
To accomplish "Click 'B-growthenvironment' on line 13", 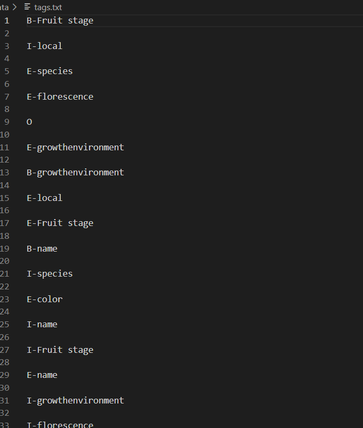I will [75, 173].
